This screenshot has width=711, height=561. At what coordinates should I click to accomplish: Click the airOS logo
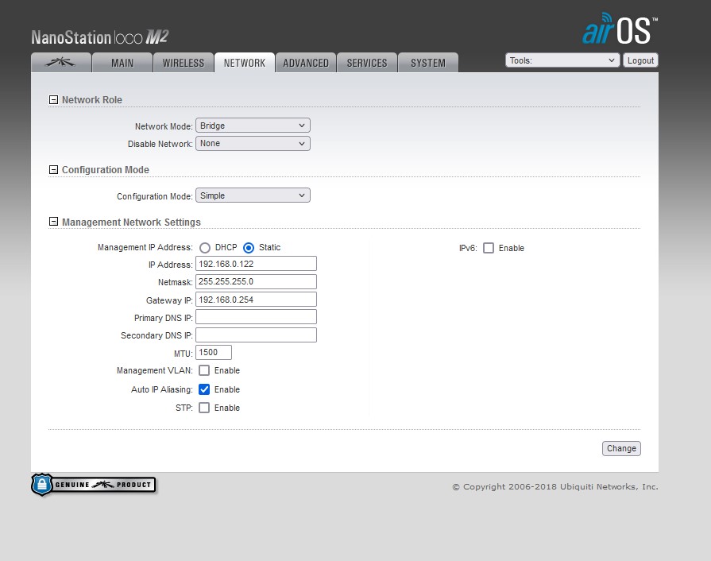coord(620,29)
